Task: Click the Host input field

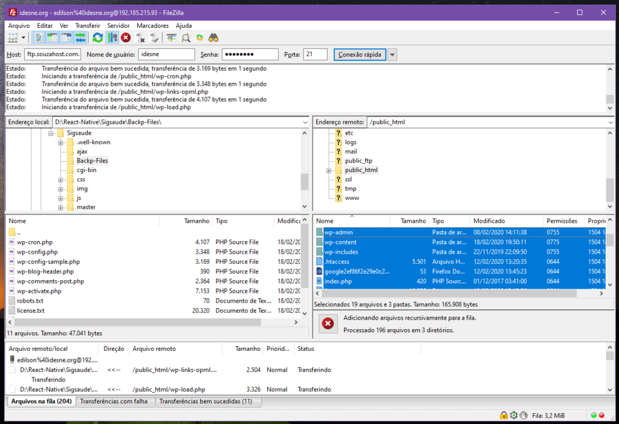Action: tap(53, 54)
